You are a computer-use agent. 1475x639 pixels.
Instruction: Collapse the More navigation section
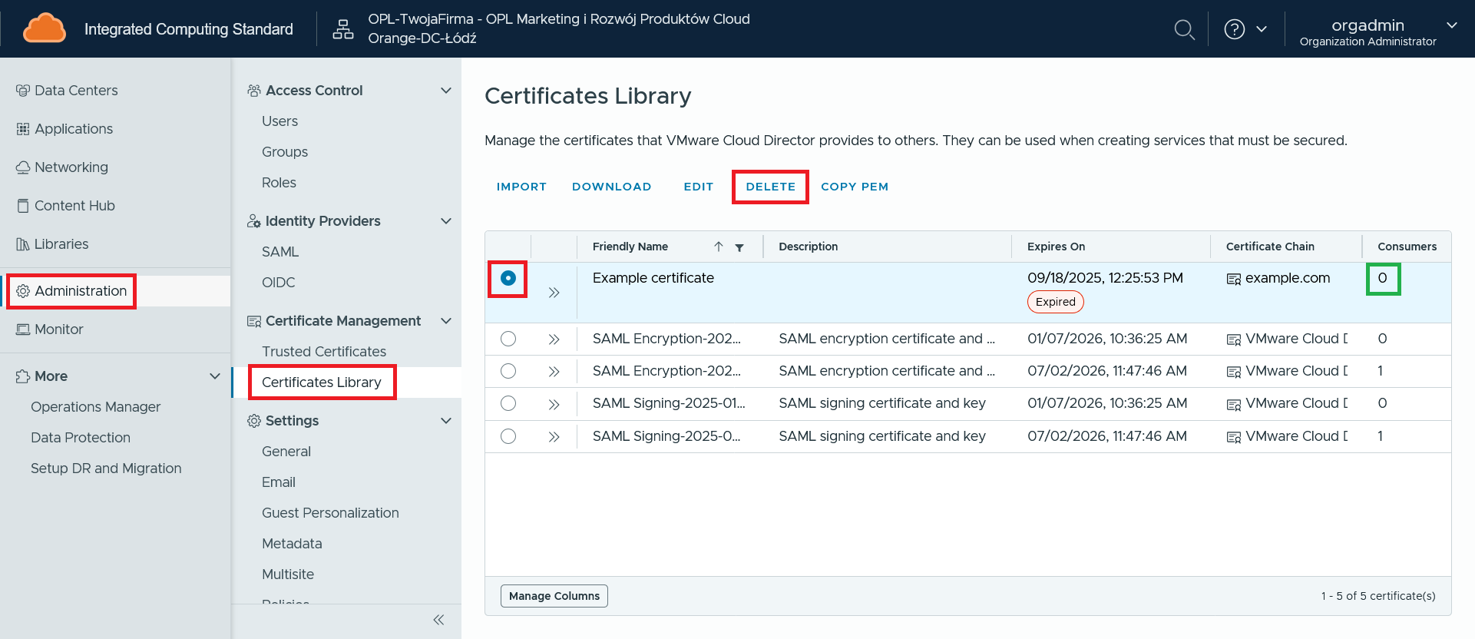point(215,376)
